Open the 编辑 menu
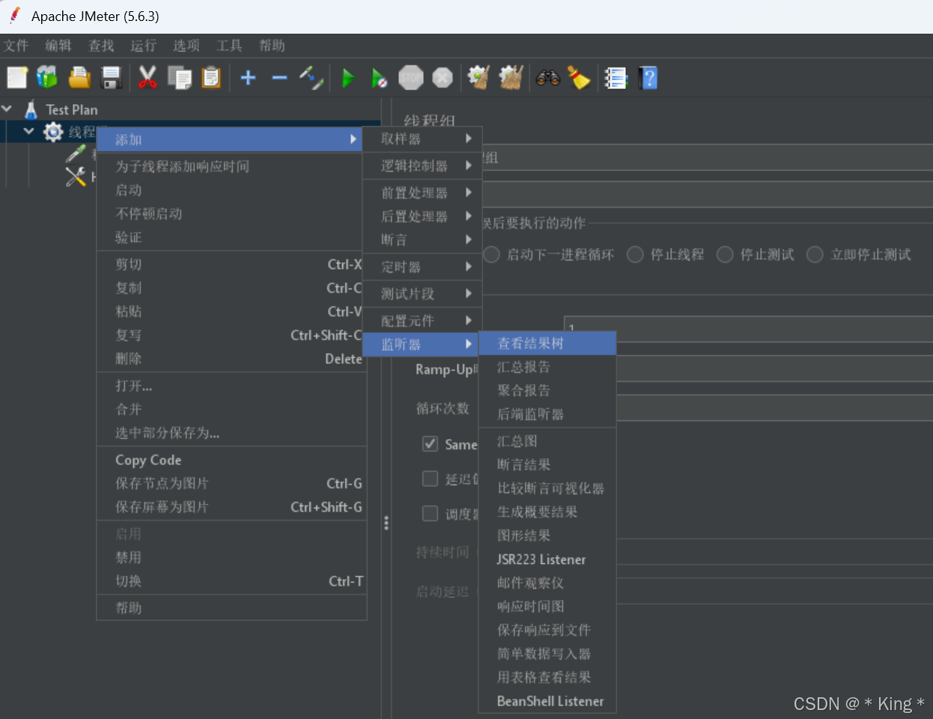Viewport: 933px width, 719px height. pyautogui.click(x=58, y=46)
